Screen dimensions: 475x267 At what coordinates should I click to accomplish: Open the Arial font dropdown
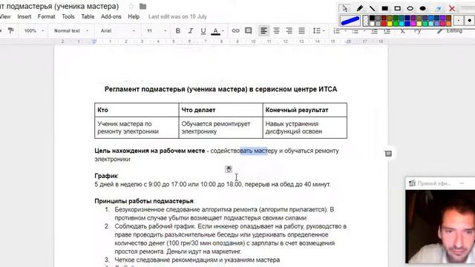click(x=117, y=30)
